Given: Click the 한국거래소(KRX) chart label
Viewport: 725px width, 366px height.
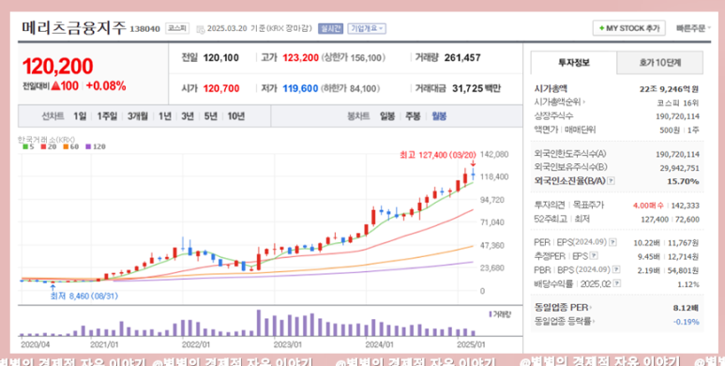Looking at the screenshot, I should 46,139.
